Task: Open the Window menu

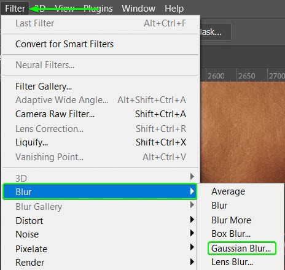Action: tap(138, 9)
